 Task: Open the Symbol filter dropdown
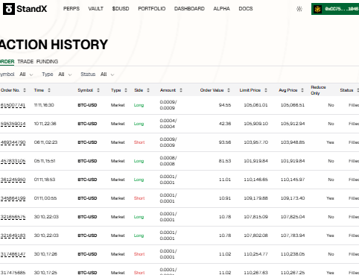(x=26, y=75)
